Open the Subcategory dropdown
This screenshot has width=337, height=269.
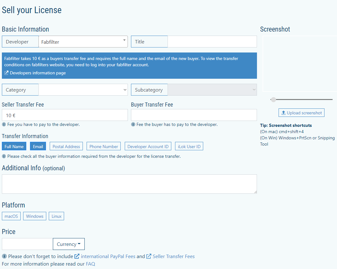point(212,90)
